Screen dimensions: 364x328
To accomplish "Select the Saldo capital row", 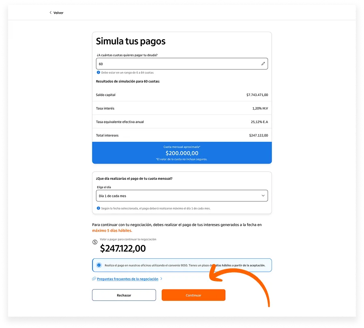I will 182,95.
